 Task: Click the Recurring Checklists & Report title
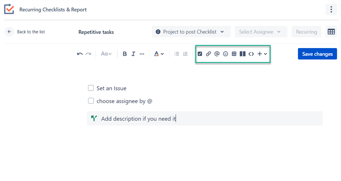tap(53, 10)
